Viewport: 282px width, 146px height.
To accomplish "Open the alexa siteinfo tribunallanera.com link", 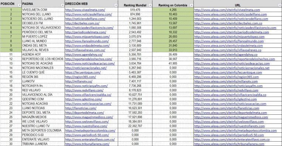I will tap(229, 144).
